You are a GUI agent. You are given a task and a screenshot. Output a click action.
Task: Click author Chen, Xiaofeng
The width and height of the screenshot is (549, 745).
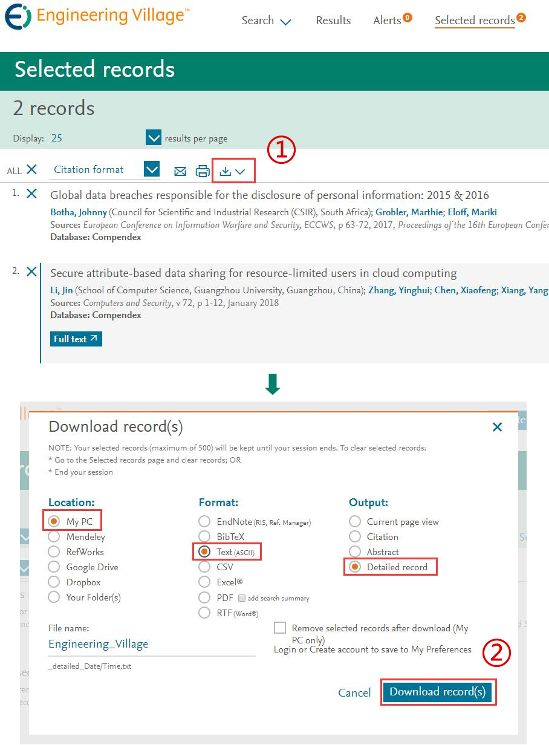464,290
